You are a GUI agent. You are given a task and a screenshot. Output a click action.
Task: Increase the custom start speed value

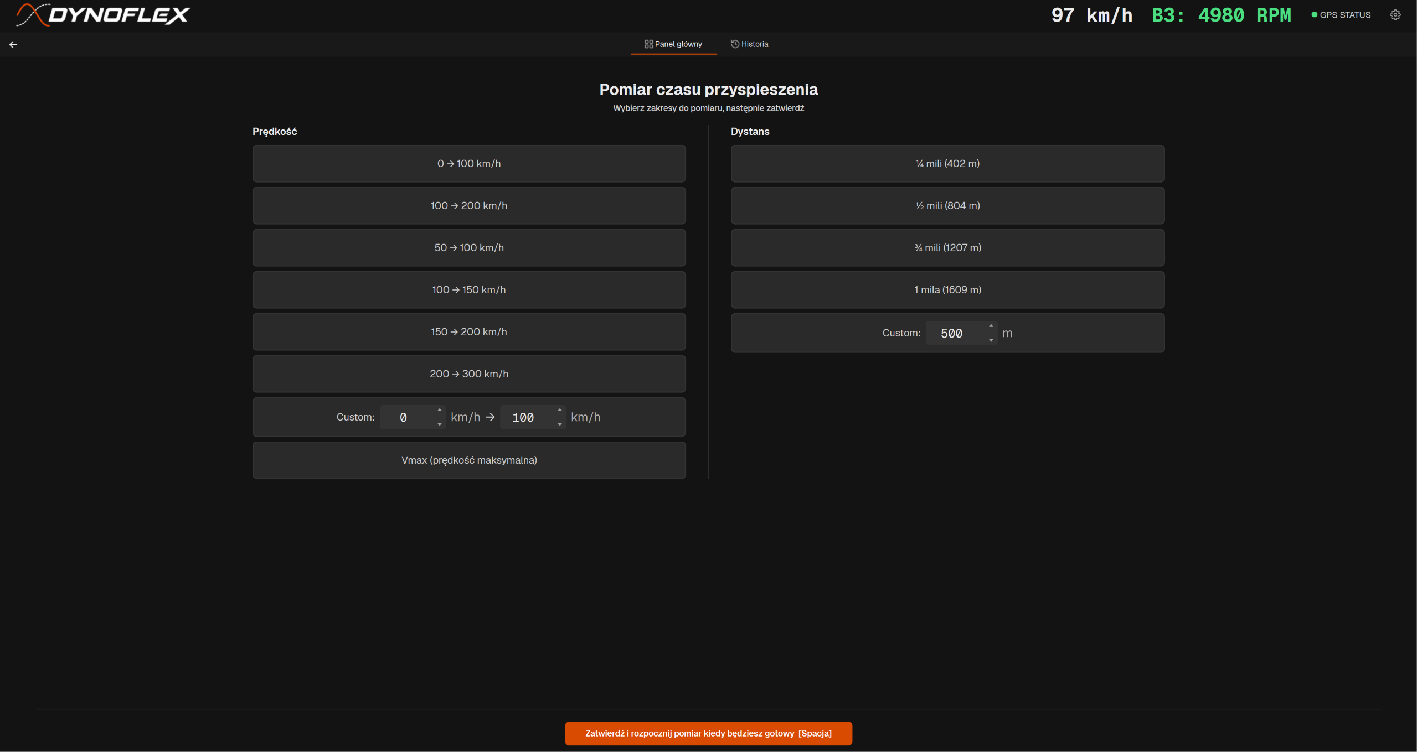point(440,411)
